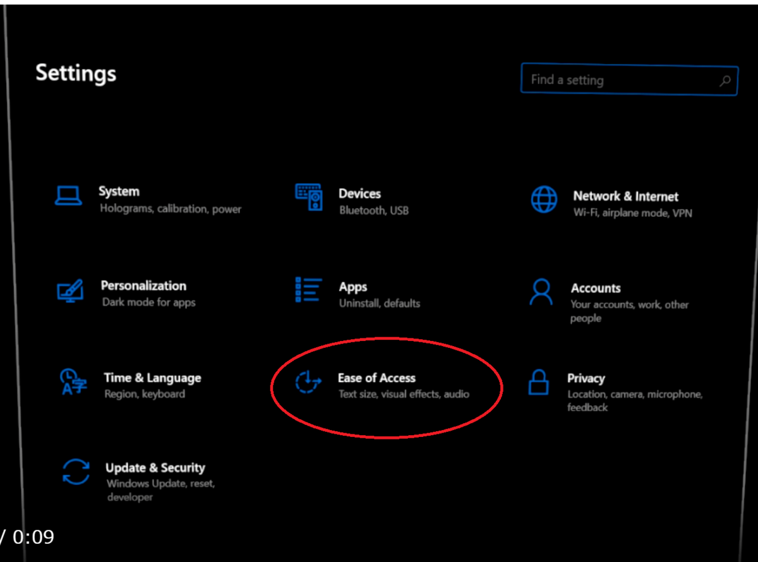Click the Apps list icon
The height and width of the screenshot is (562, 758).
click(309, 290)
